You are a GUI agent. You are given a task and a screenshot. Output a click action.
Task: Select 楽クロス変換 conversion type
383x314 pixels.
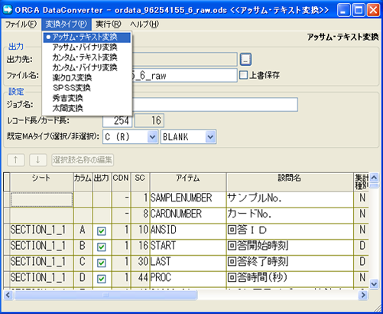coord(87,78)
